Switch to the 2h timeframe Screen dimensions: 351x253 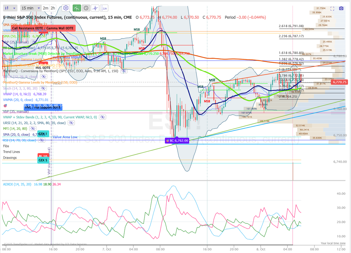tap(53, 8)
